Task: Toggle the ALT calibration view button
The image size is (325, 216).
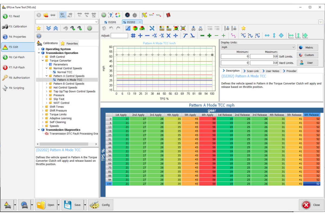Action: pos(70,15)
